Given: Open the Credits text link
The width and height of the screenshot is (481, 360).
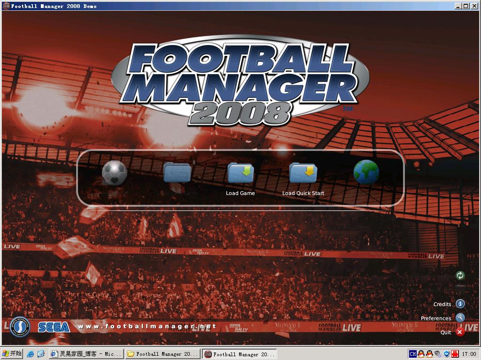Looking at the screenshot, I should (442, 304).
